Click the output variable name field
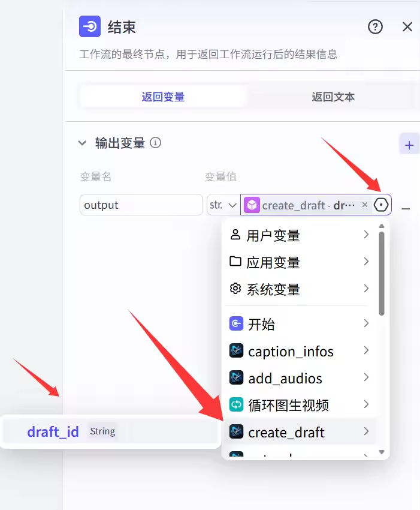Viewport: 420px width, 510px height. [x=141, y=205]
